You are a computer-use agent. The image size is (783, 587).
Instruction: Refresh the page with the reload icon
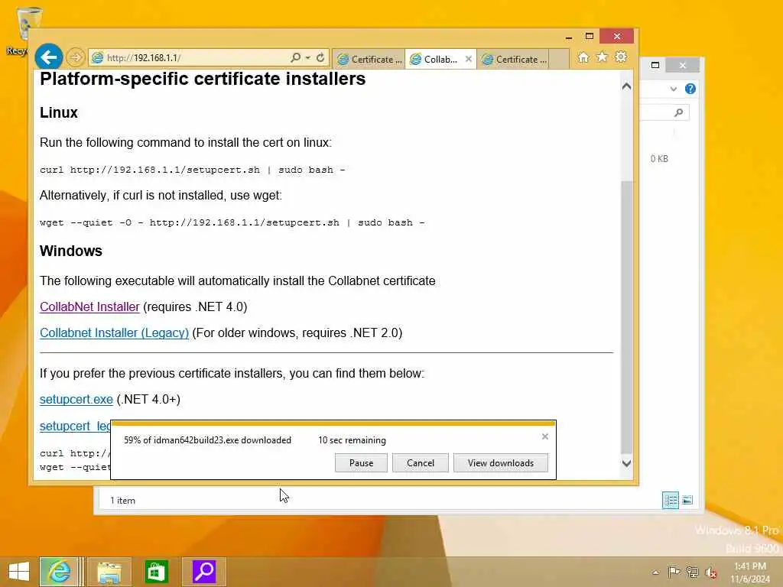320,57
